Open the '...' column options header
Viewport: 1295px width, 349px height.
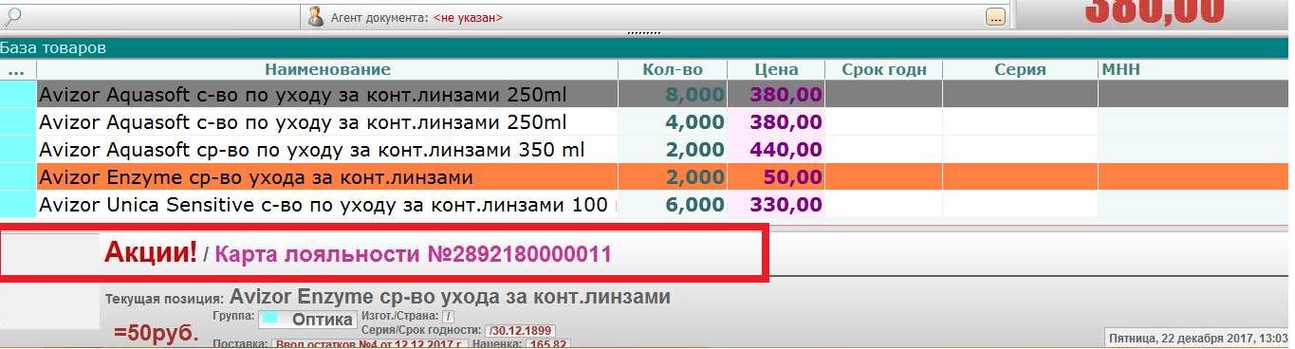[16, 70]
